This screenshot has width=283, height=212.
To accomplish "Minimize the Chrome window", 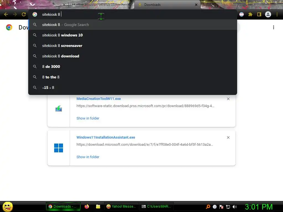I will tap(260, 2).
